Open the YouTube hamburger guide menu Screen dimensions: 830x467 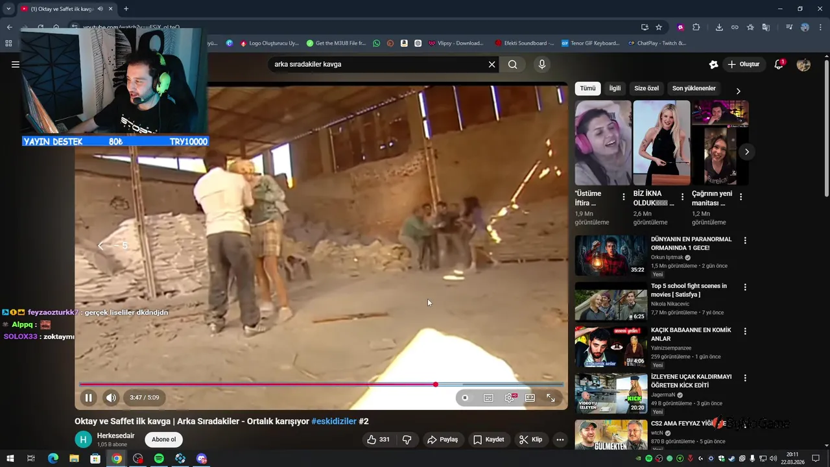pyautogui.click(x=16, y=64)
